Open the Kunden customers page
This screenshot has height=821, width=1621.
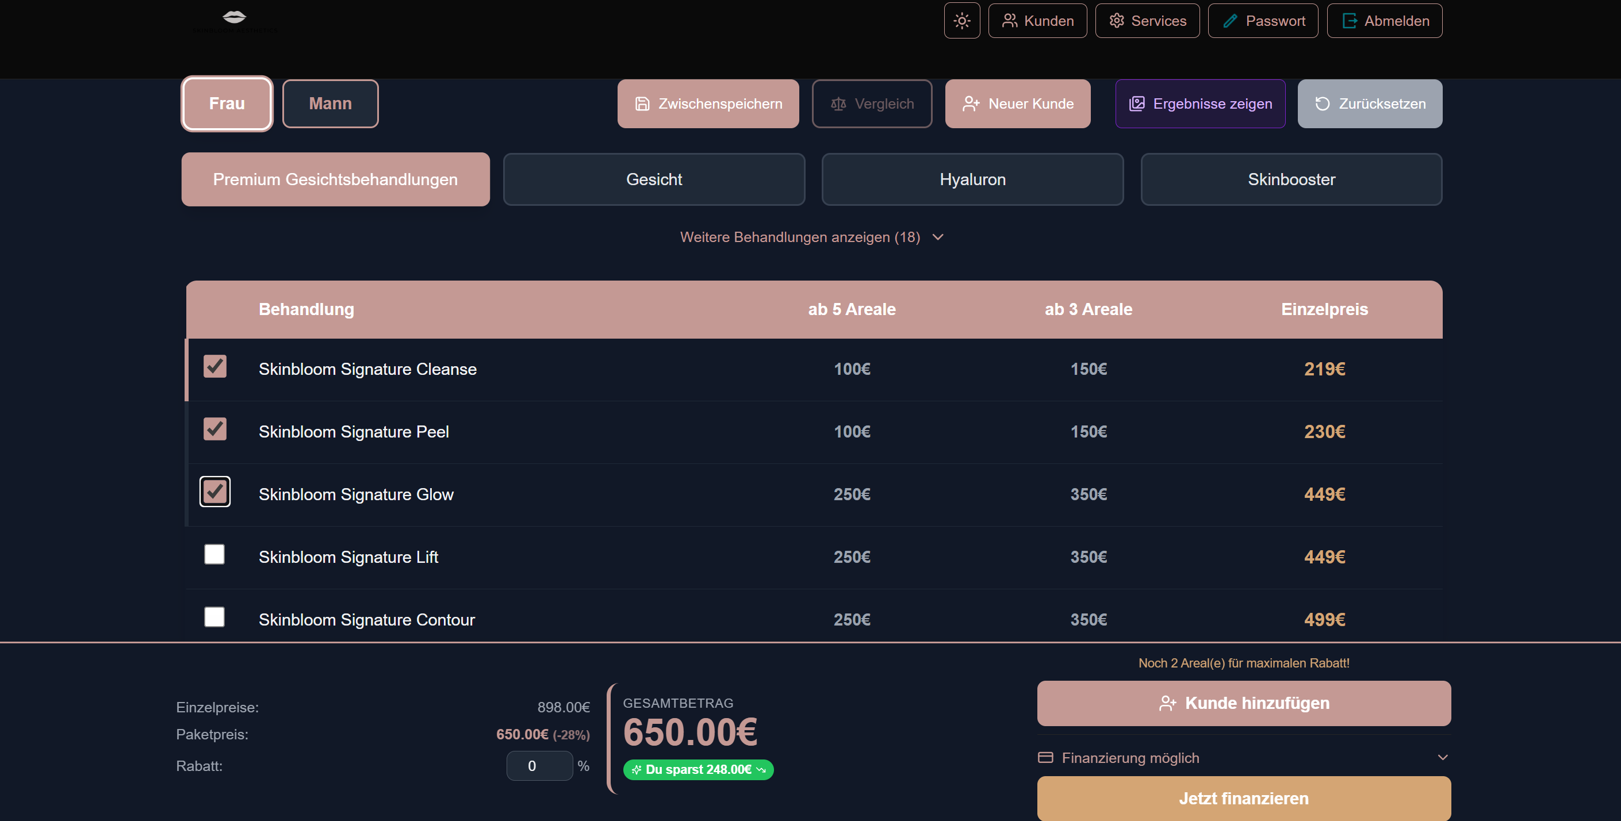[x=1037, y=21]
